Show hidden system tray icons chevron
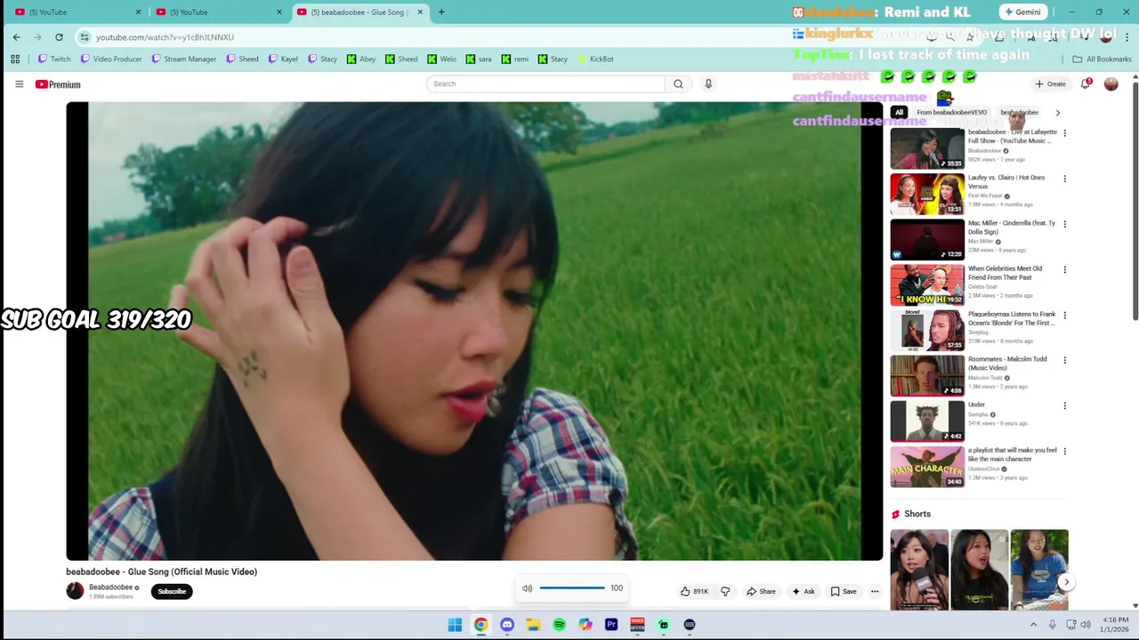The image size is (1139, 640). [1034, 625]
